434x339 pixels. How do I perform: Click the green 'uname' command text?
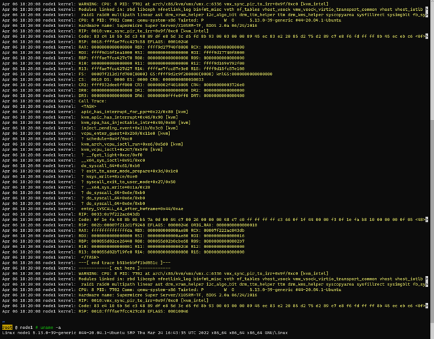pos(47,327)
